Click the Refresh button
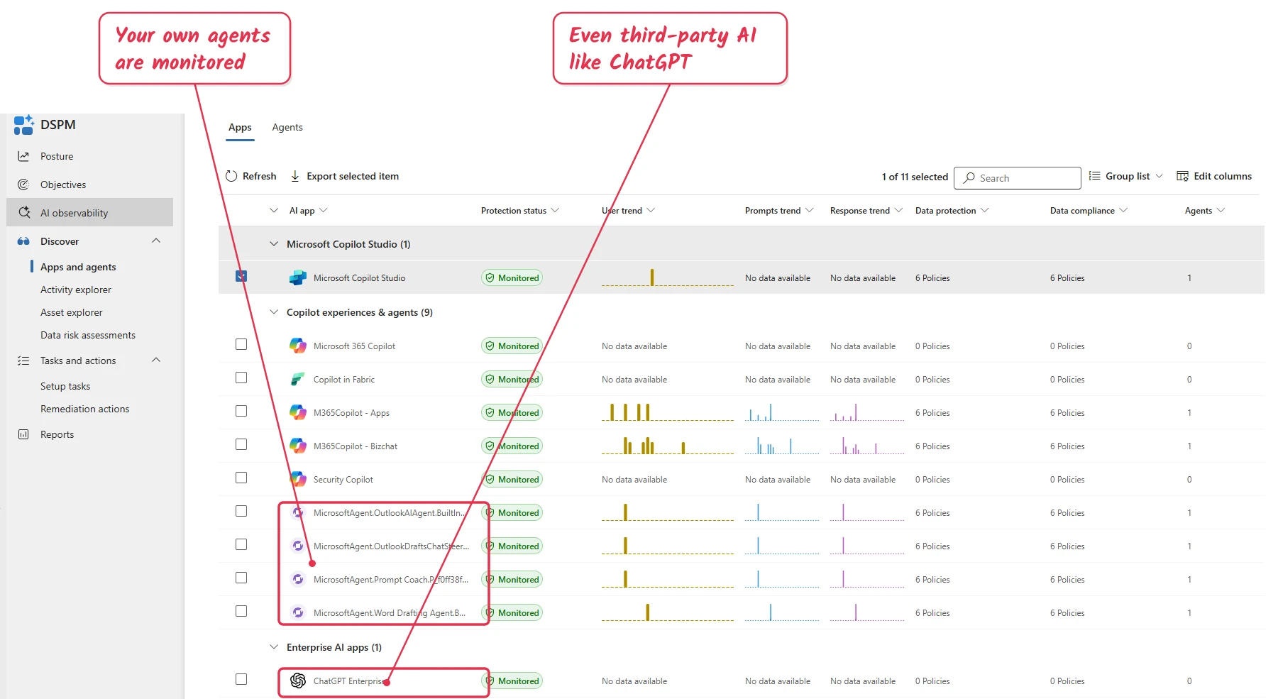 tap(251, 176)
